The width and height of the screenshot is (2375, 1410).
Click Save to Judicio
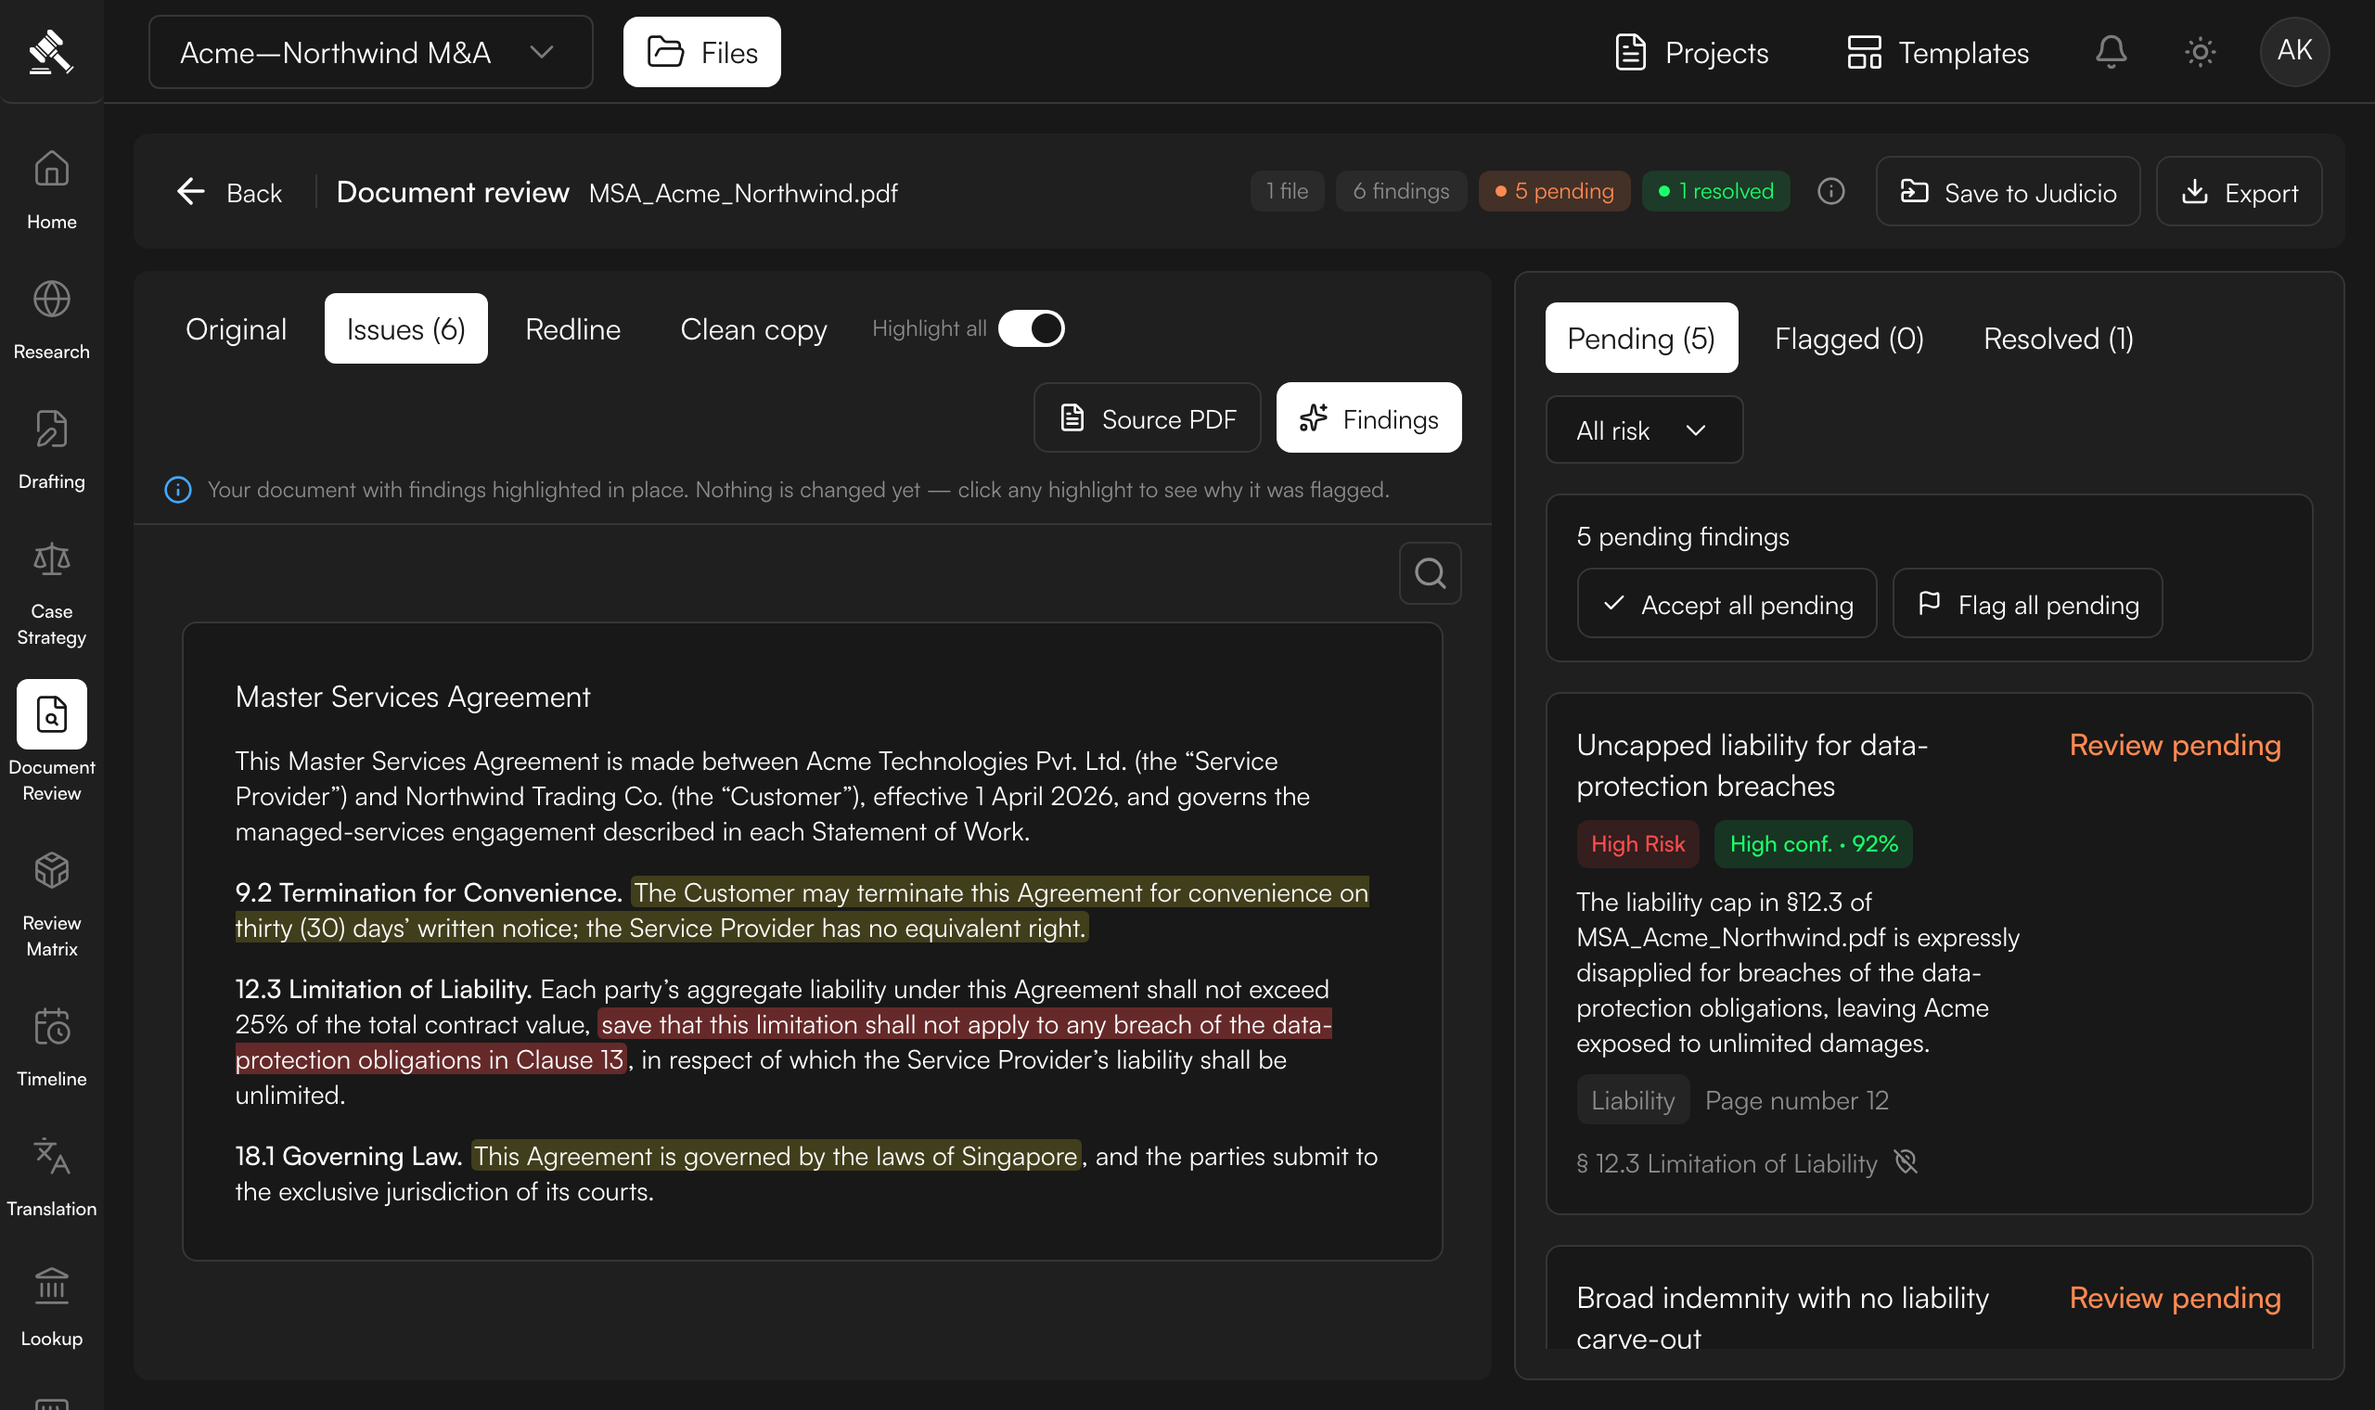2009,192
